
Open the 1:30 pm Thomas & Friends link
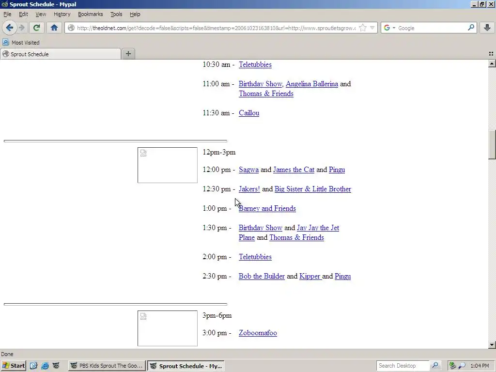297,237
